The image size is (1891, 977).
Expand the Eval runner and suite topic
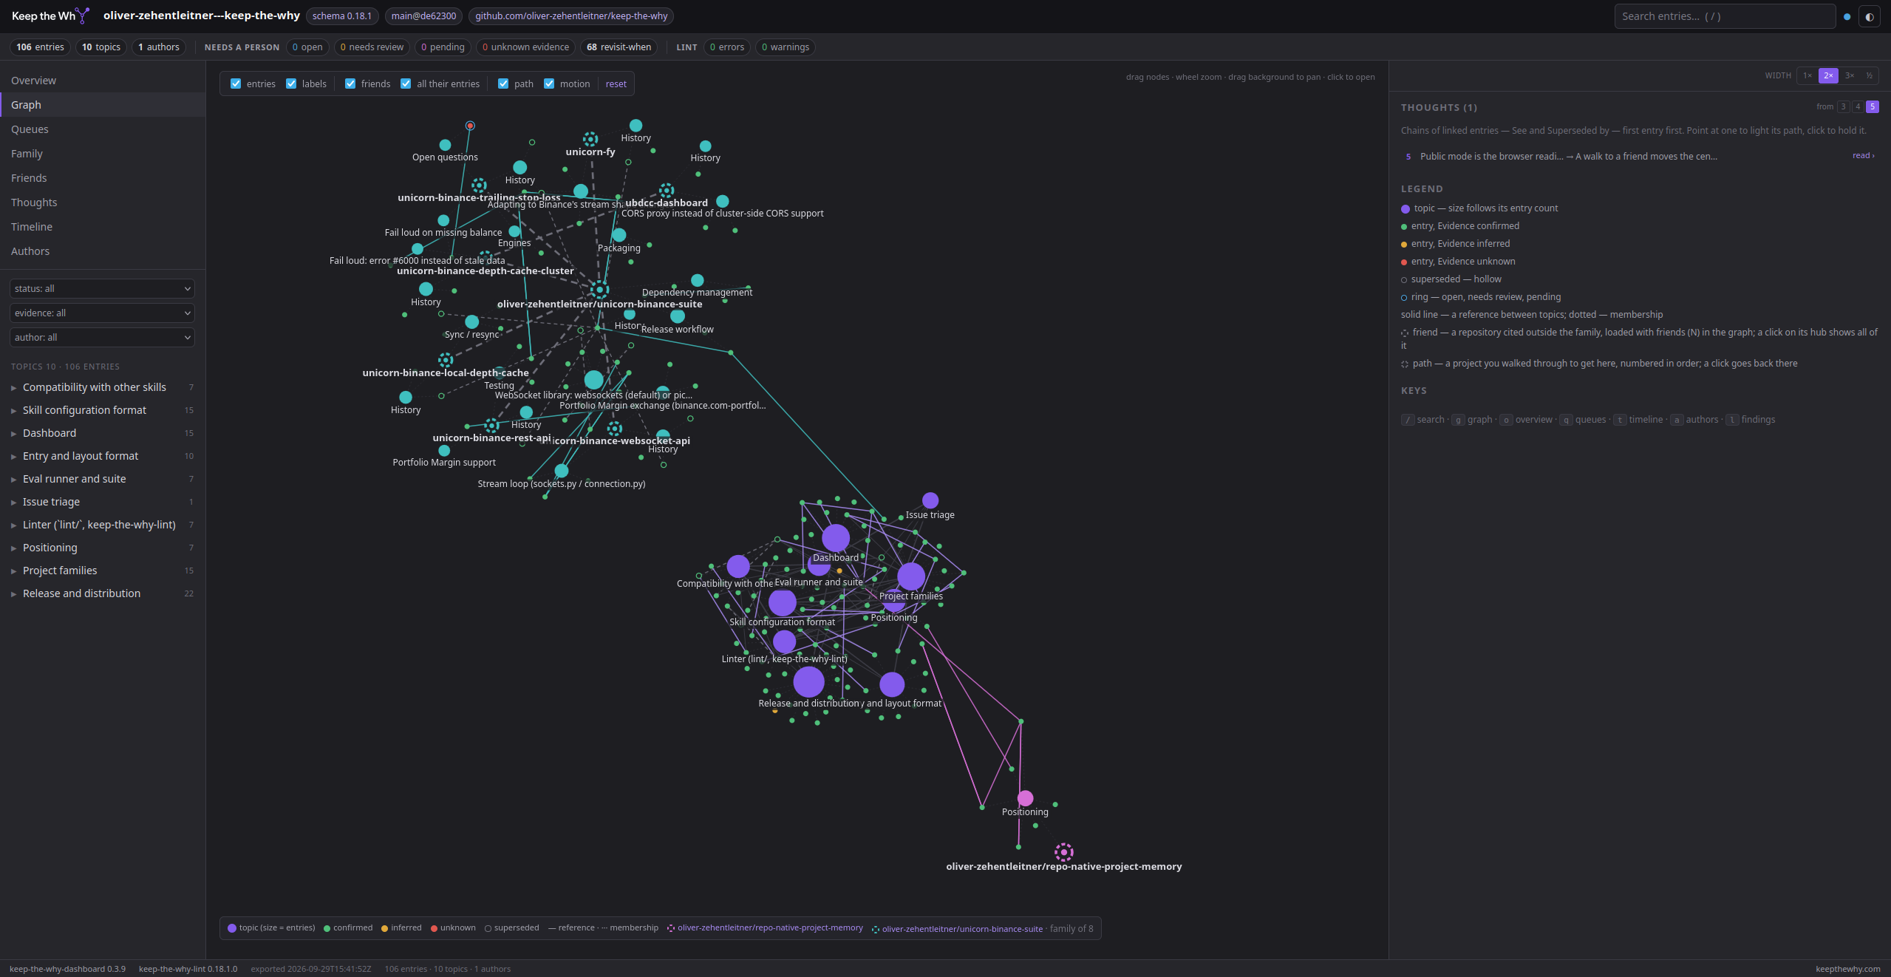[x=103, y=479]
